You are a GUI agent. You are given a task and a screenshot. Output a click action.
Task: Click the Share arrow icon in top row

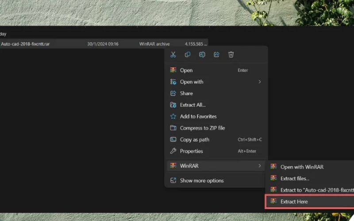click(216, 54)
